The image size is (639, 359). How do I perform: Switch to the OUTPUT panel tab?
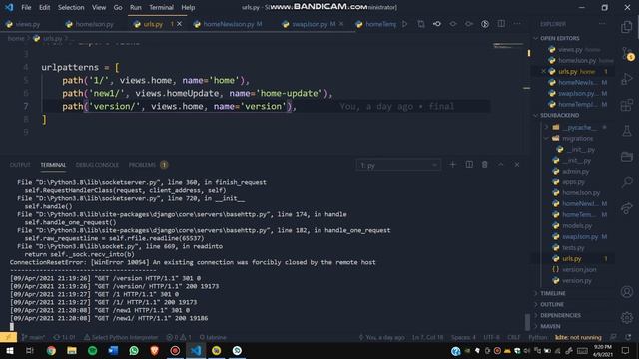coord(20,165)
